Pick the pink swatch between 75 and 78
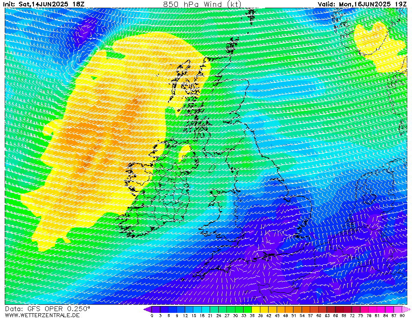This screenshot has height=318, width=412. pos(365,309)
